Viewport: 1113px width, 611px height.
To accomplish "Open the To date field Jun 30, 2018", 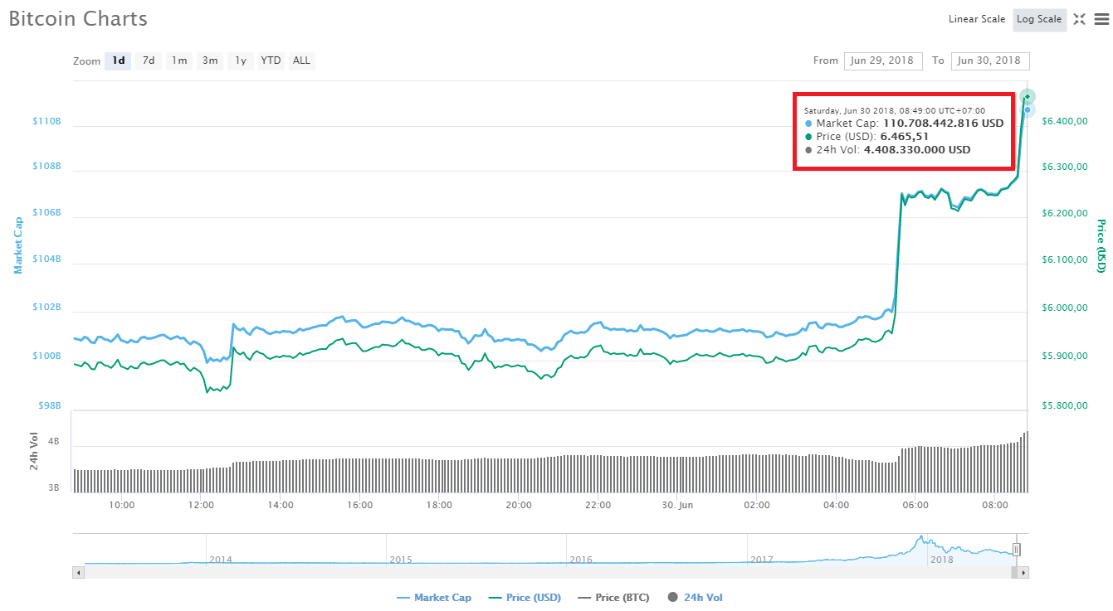I will (x=989, y=61).
